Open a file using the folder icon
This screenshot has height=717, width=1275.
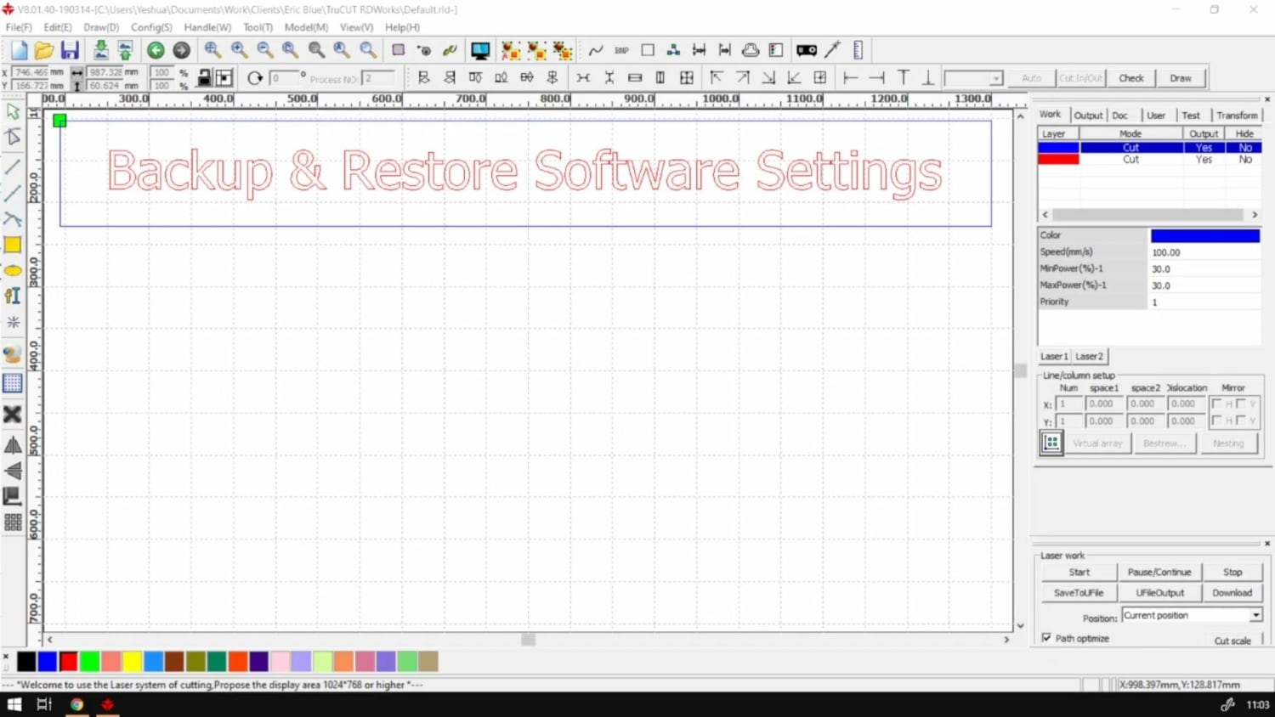[44, 51]
